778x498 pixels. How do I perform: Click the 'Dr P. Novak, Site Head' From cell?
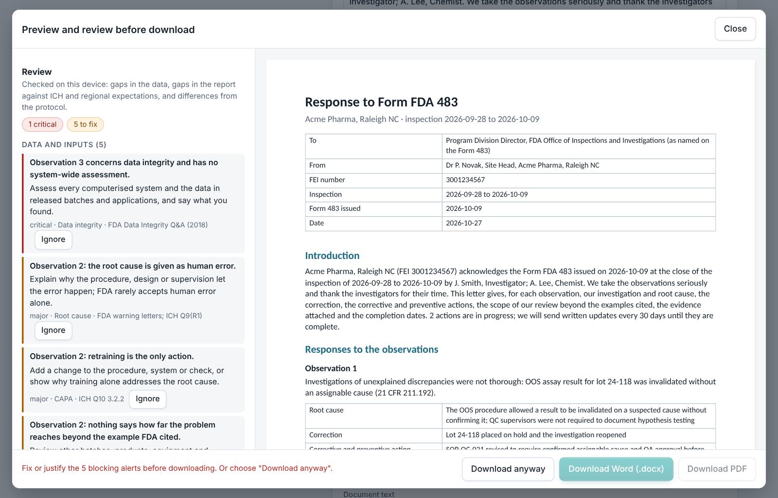579,166
